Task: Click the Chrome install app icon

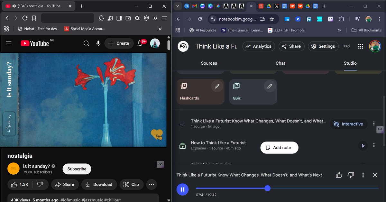Action: (x=262, y=19)
